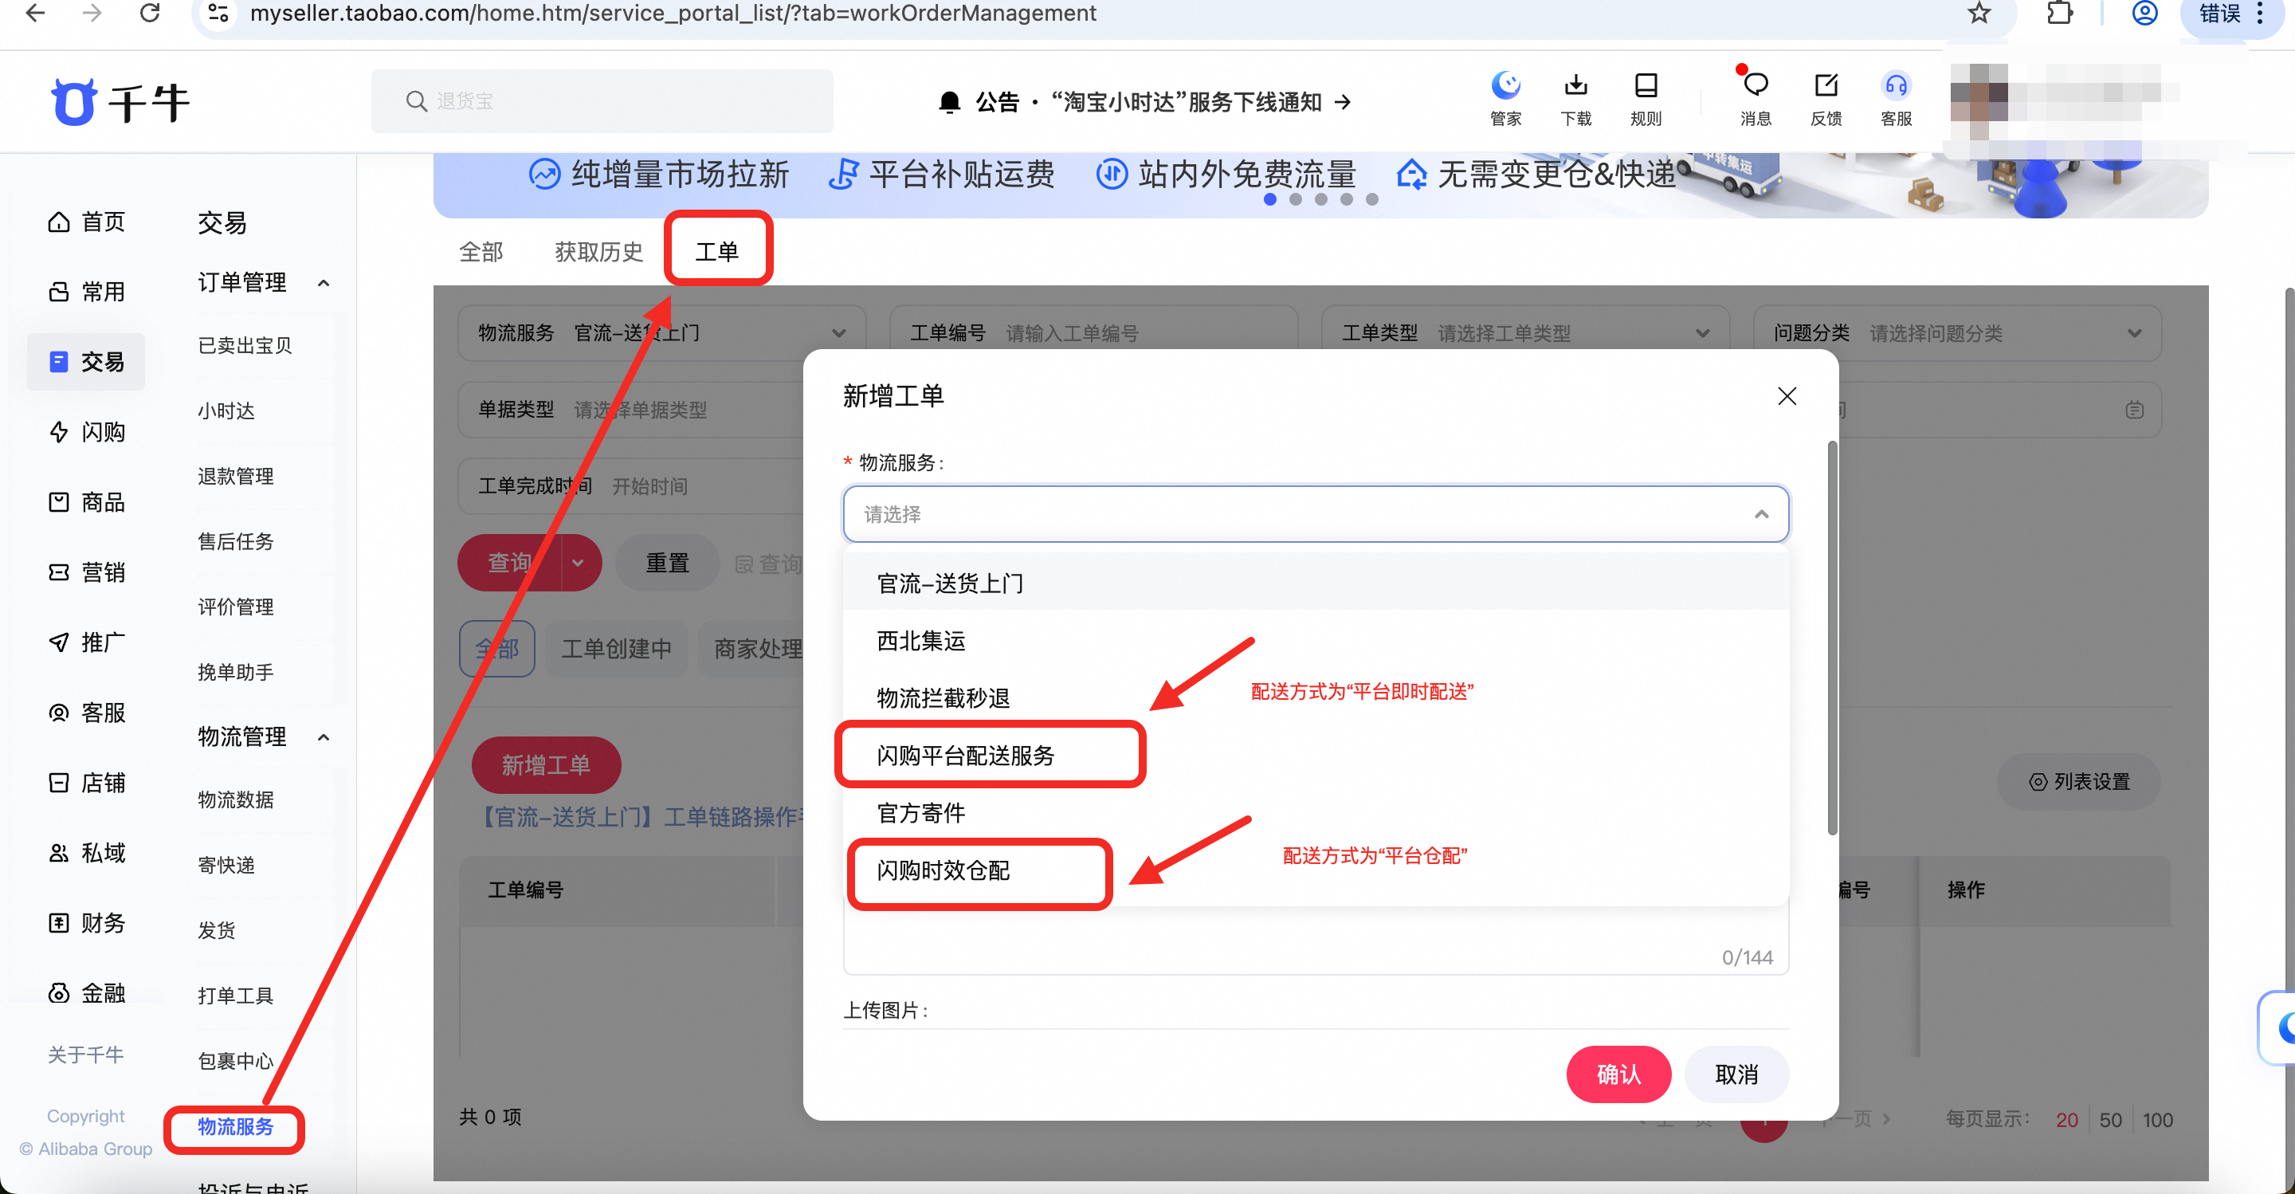Image resolution: width=2295 pixels, height=1194 pixels.
Task: Switch to the 全部 tab
Action: [x=481, y=252]
